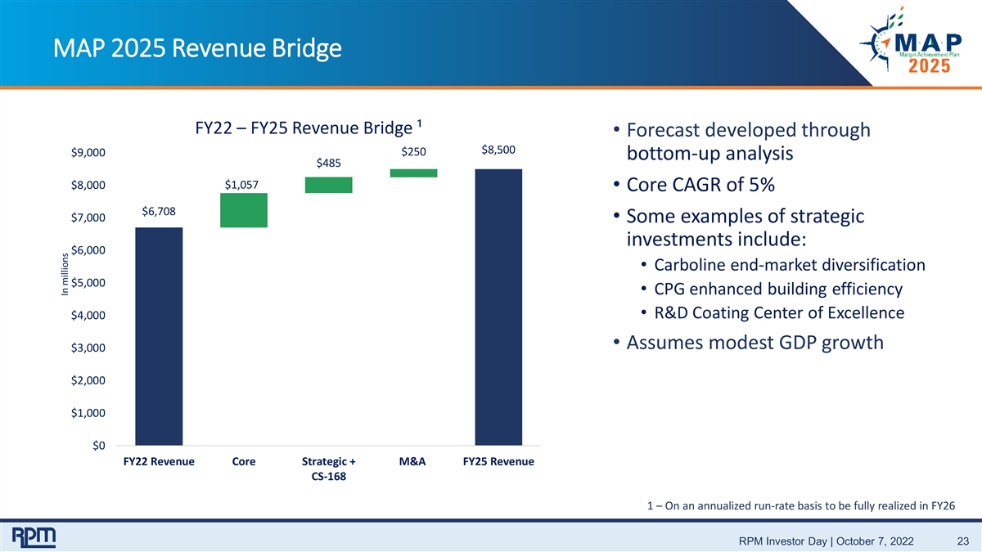Click the annualized run-rate footnote text
This screenshot has width=982, height=552.
point(799,504)
